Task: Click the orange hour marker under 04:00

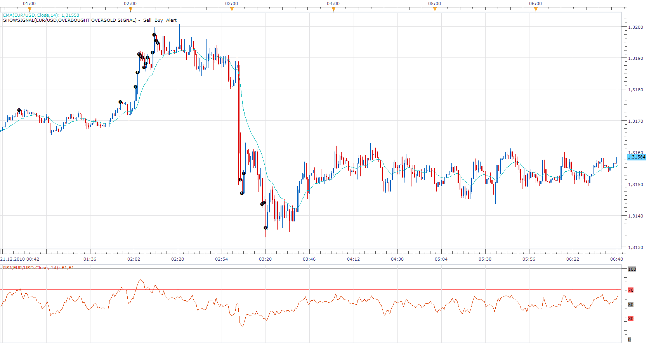Action: (333, 10)
